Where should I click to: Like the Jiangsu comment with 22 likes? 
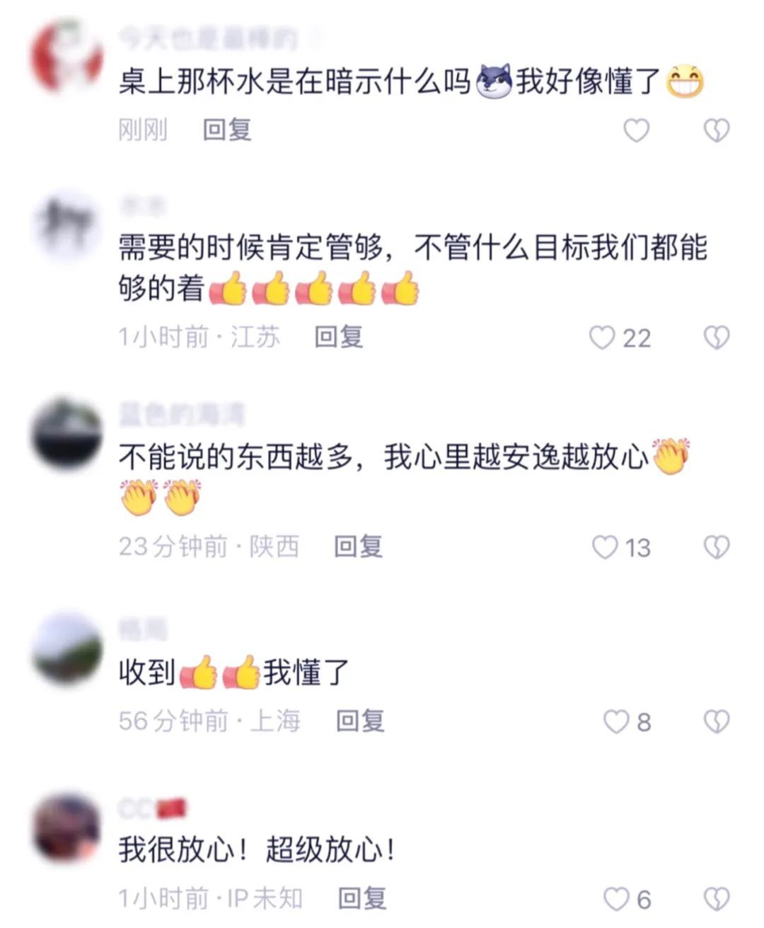click(602, 338)
